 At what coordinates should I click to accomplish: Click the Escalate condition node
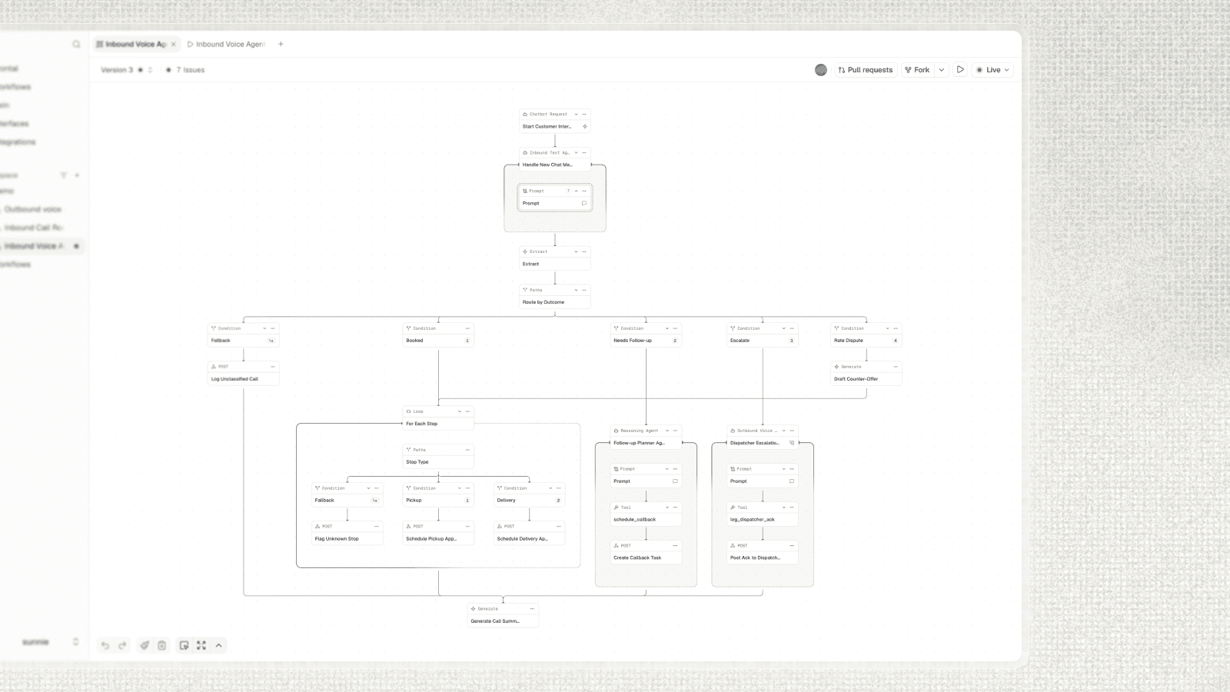763,334
